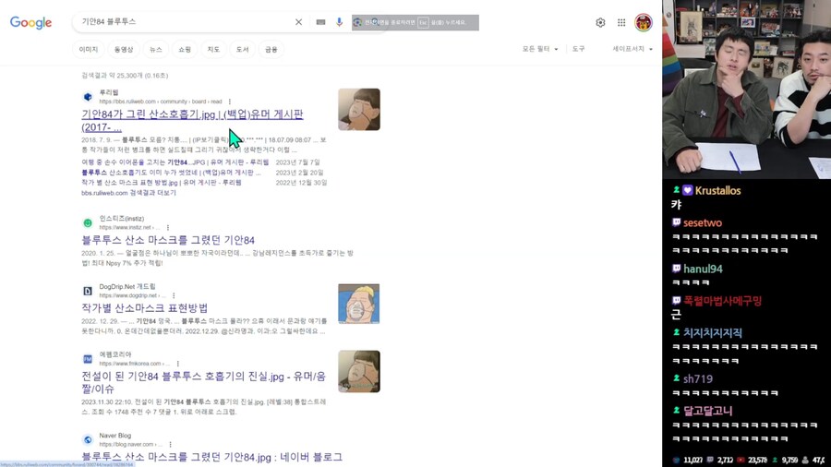Open the 루리웹 result thumbnail image

coord(359,109)
